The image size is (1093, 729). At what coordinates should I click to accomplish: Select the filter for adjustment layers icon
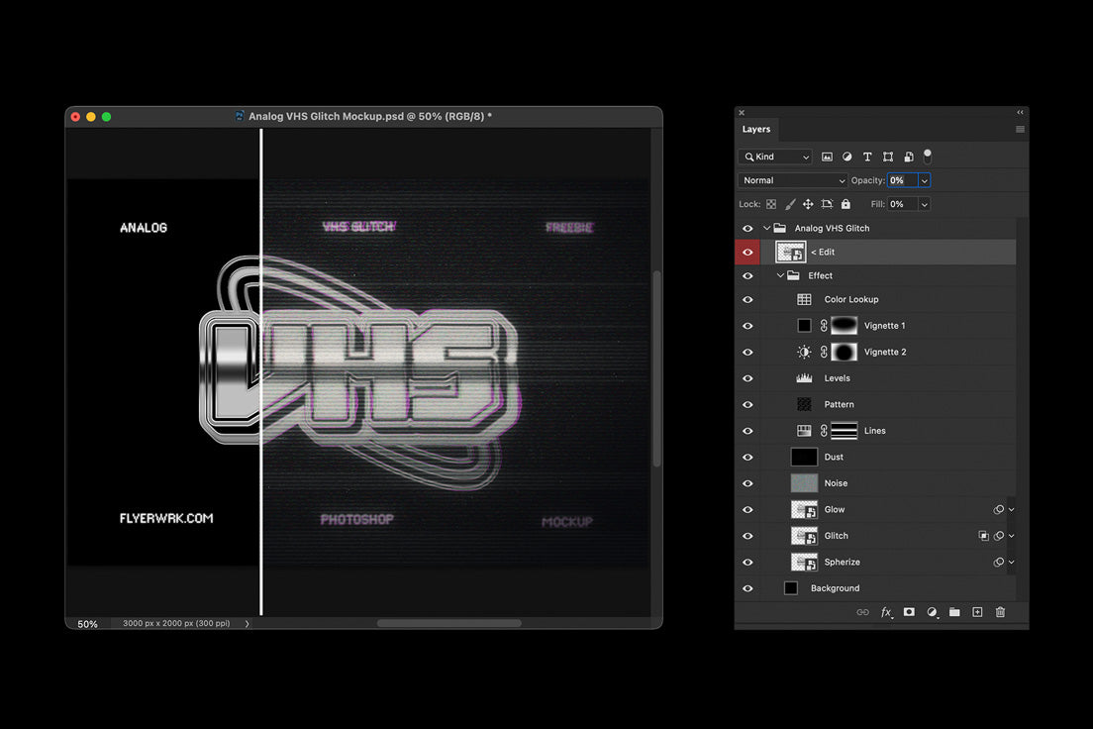click(846, 156)
